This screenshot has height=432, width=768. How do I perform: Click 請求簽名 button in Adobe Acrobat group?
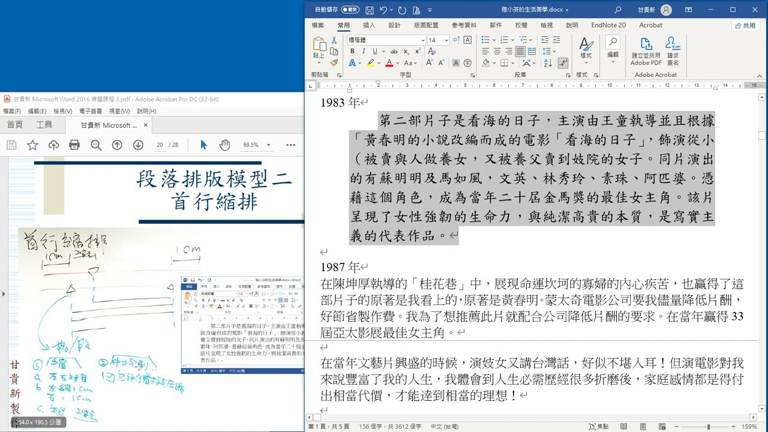tap(673, 52)
